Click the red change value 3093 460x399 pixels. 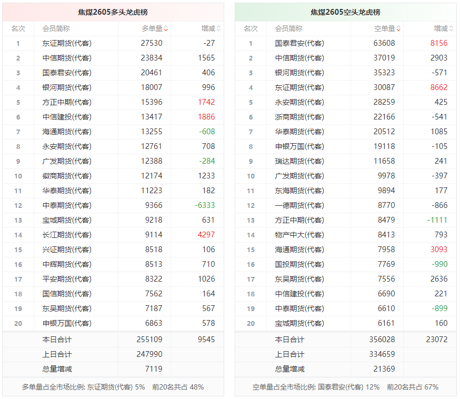(x=439, y=250)
